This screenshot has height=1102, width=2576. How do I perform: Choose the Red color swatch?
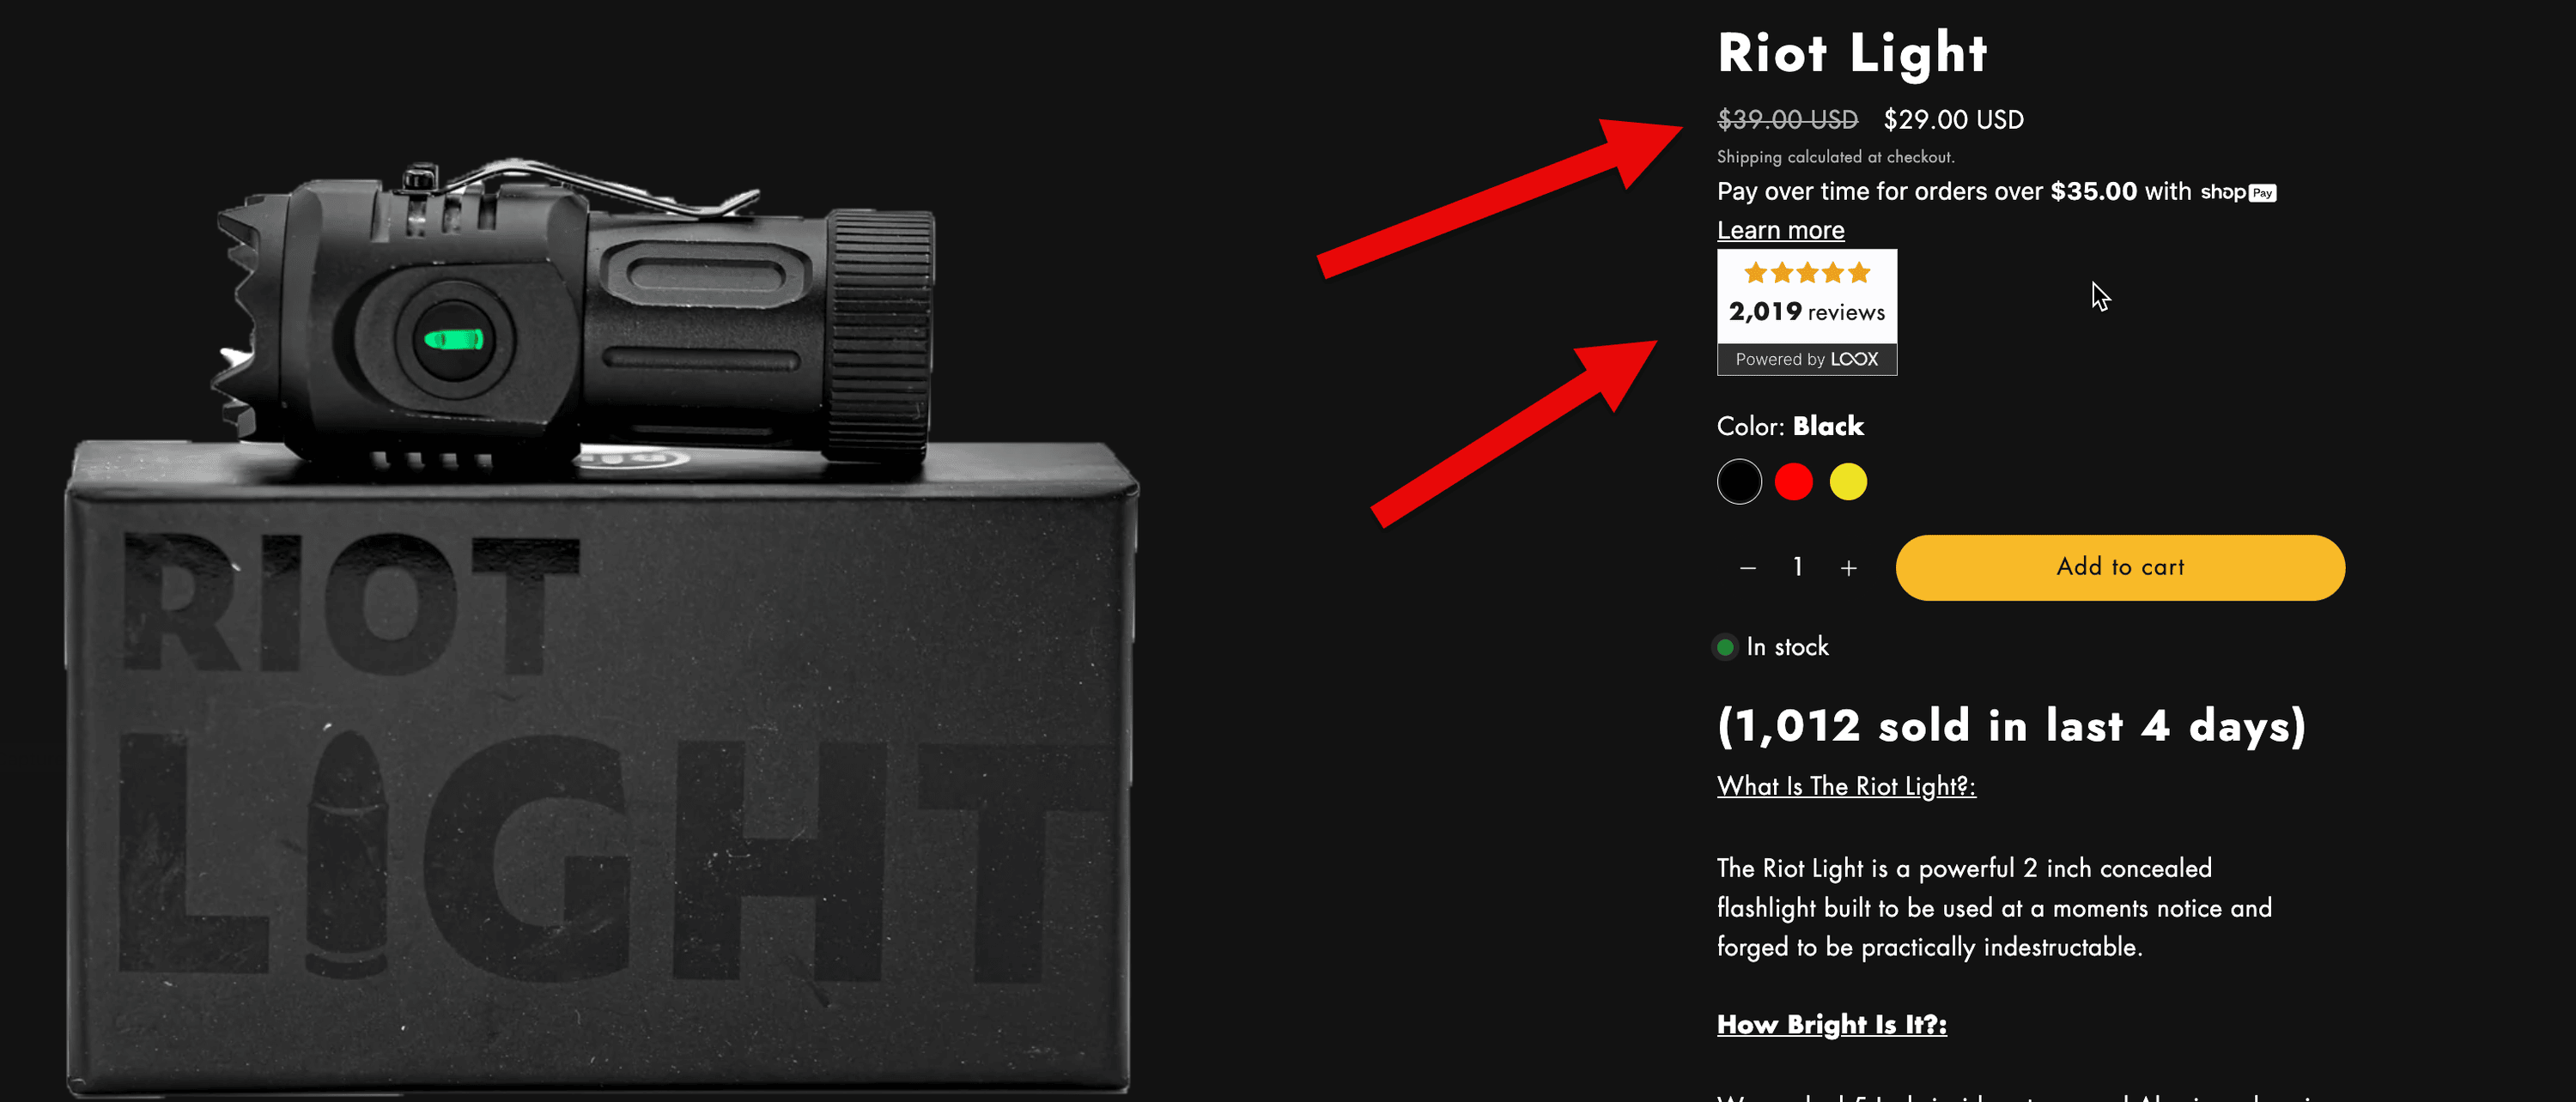(1794, 481)
